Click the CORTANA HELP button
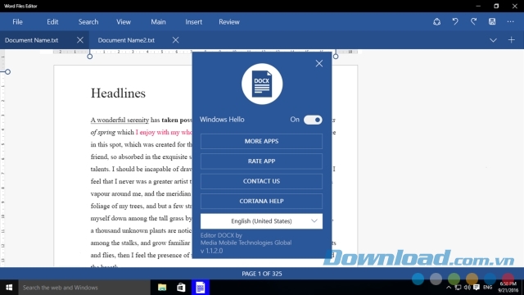This screenshot has width=524, height=295. click(261, 201)
